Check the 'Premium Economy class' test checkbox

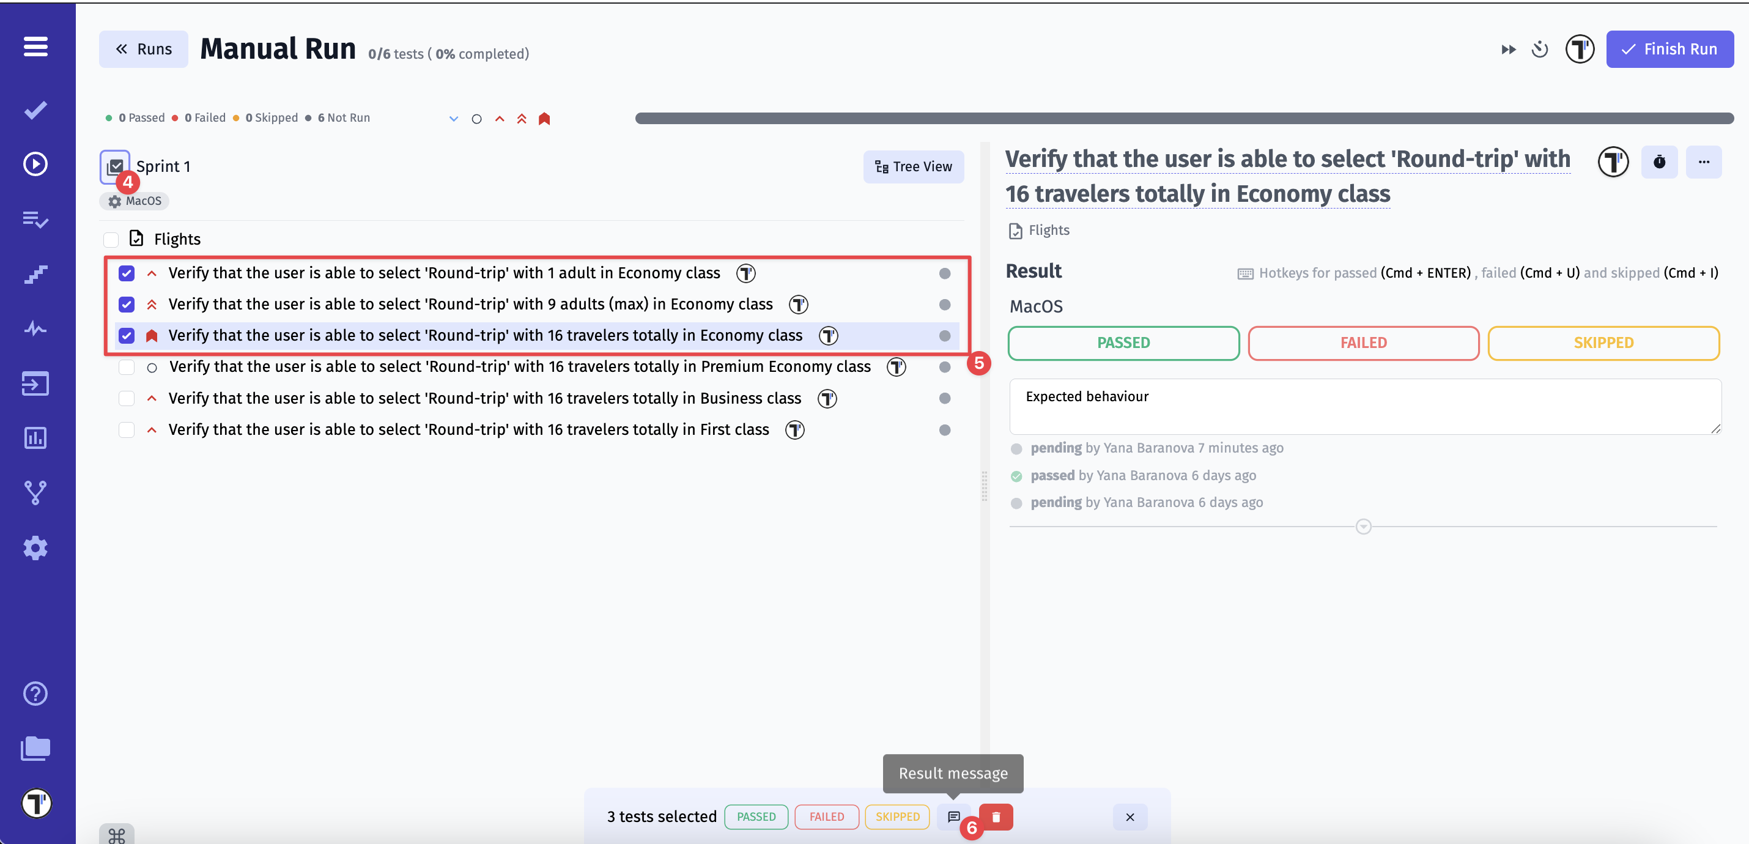[x=127, y=368]
